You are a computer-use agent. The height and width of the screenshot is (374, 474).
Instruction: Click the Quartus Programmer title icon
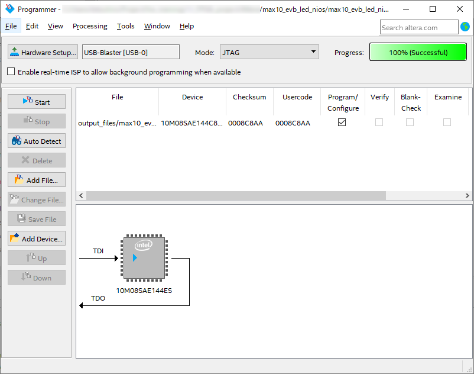click(10, 9)
